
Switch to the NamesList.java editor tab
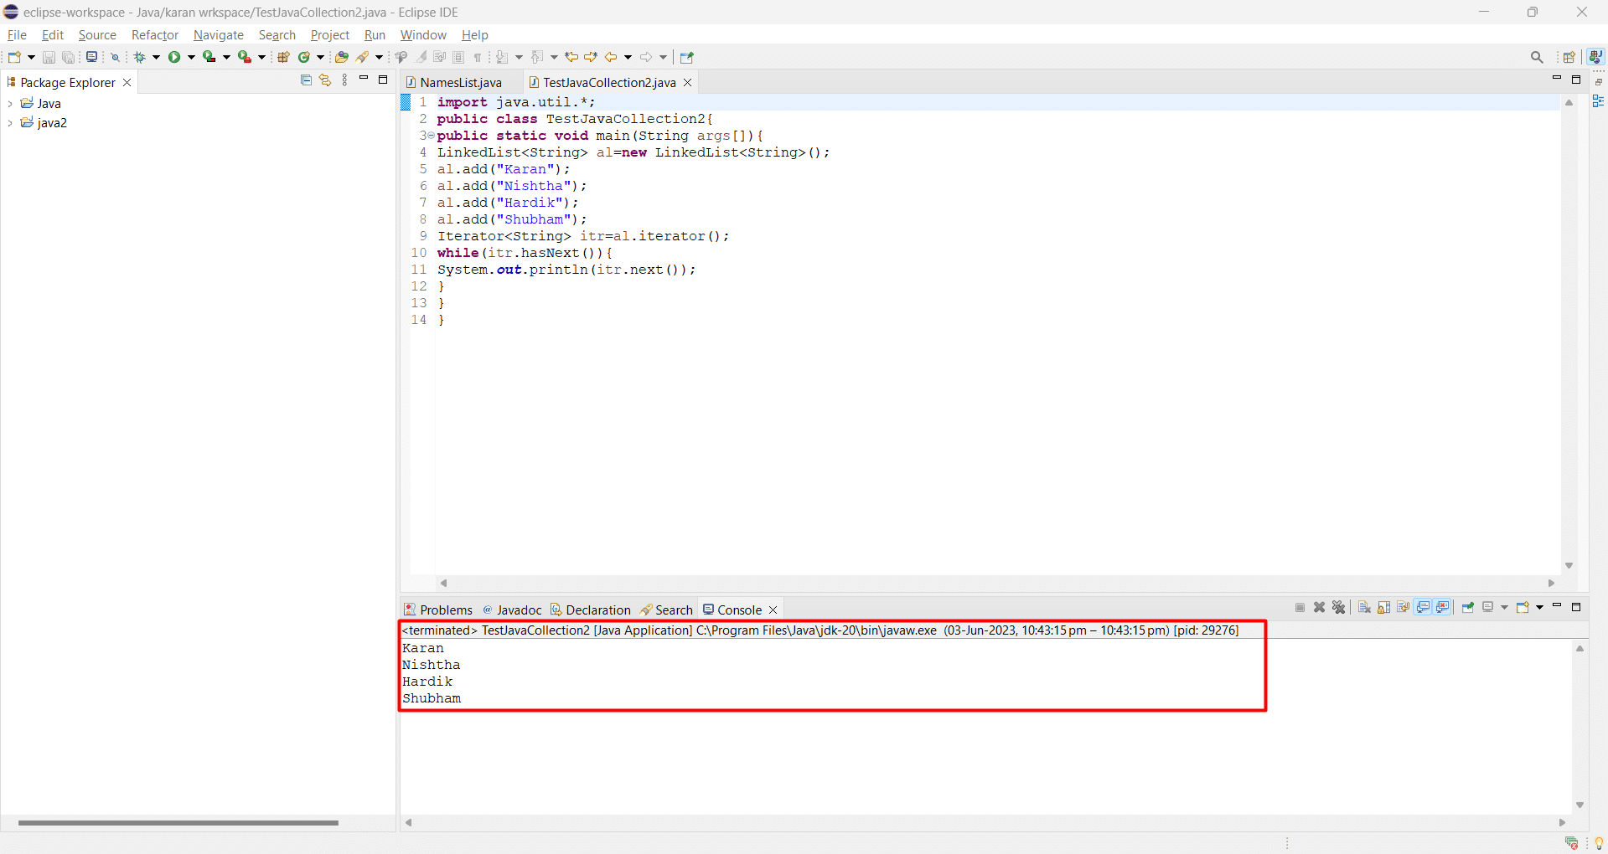[460, 82]
